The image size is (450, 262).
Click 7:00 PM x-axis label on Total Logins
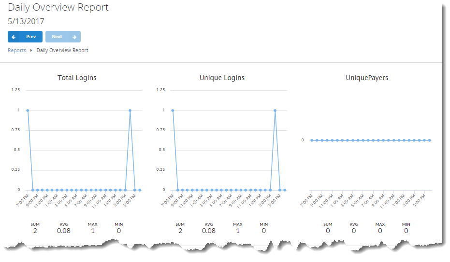tap(23, 200)
